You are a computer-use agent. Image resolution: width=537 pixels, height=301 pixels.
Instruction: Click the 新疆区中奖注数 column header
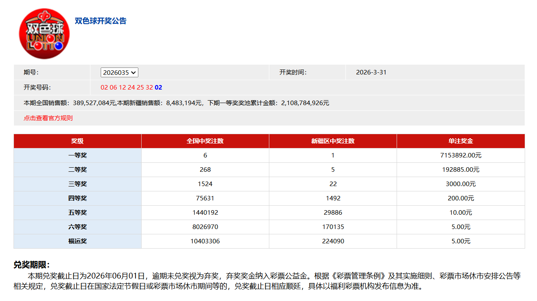[333, 141]
